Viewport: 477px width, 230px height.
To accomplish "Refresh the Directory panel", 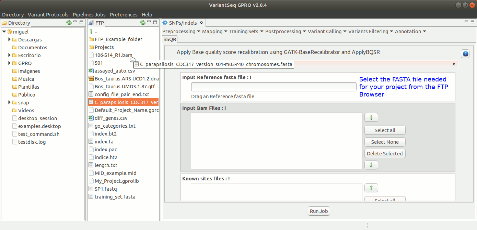I will [69, 23].
